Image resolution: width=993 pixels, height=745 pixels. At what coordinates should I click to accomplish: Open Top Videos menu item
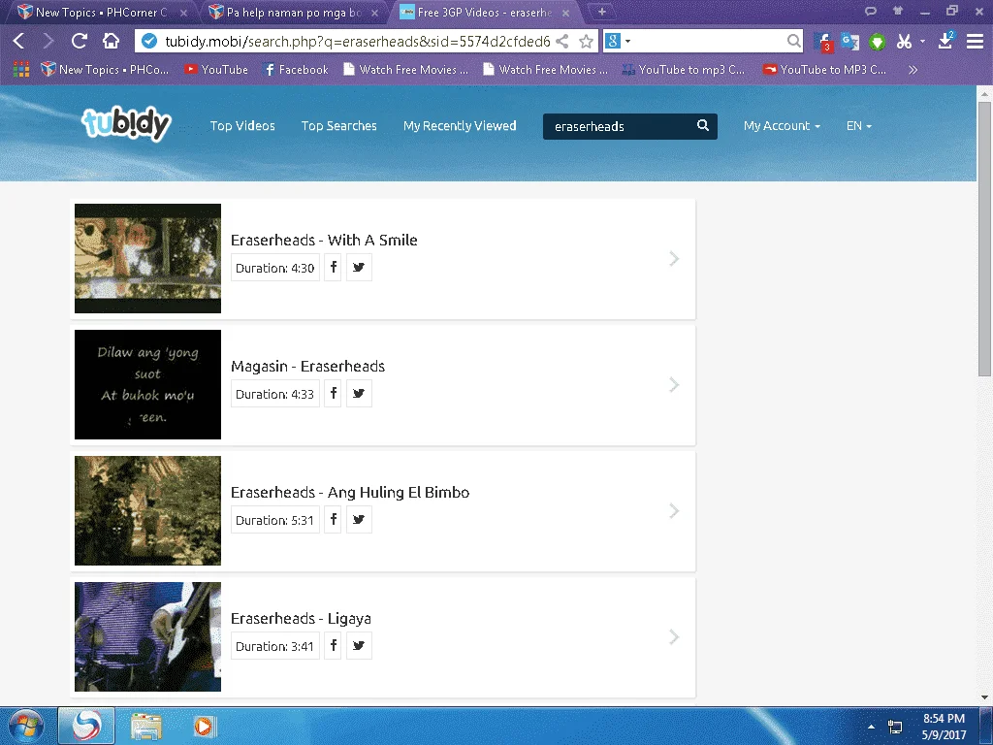pyautogui.click(x=242, y=126)
